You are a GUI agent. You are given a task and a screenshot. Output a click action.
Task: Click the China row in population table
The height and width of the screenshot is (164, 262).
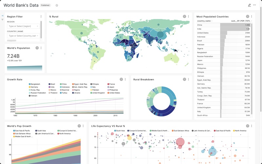pos(224,25)
